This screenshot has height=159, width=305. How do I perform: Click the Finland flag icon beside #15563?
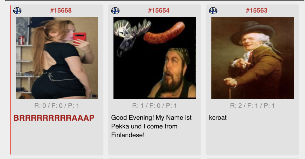coord(213,10)
